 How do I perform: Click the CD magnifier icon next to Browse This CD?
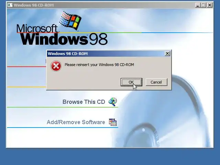(113, 102)
